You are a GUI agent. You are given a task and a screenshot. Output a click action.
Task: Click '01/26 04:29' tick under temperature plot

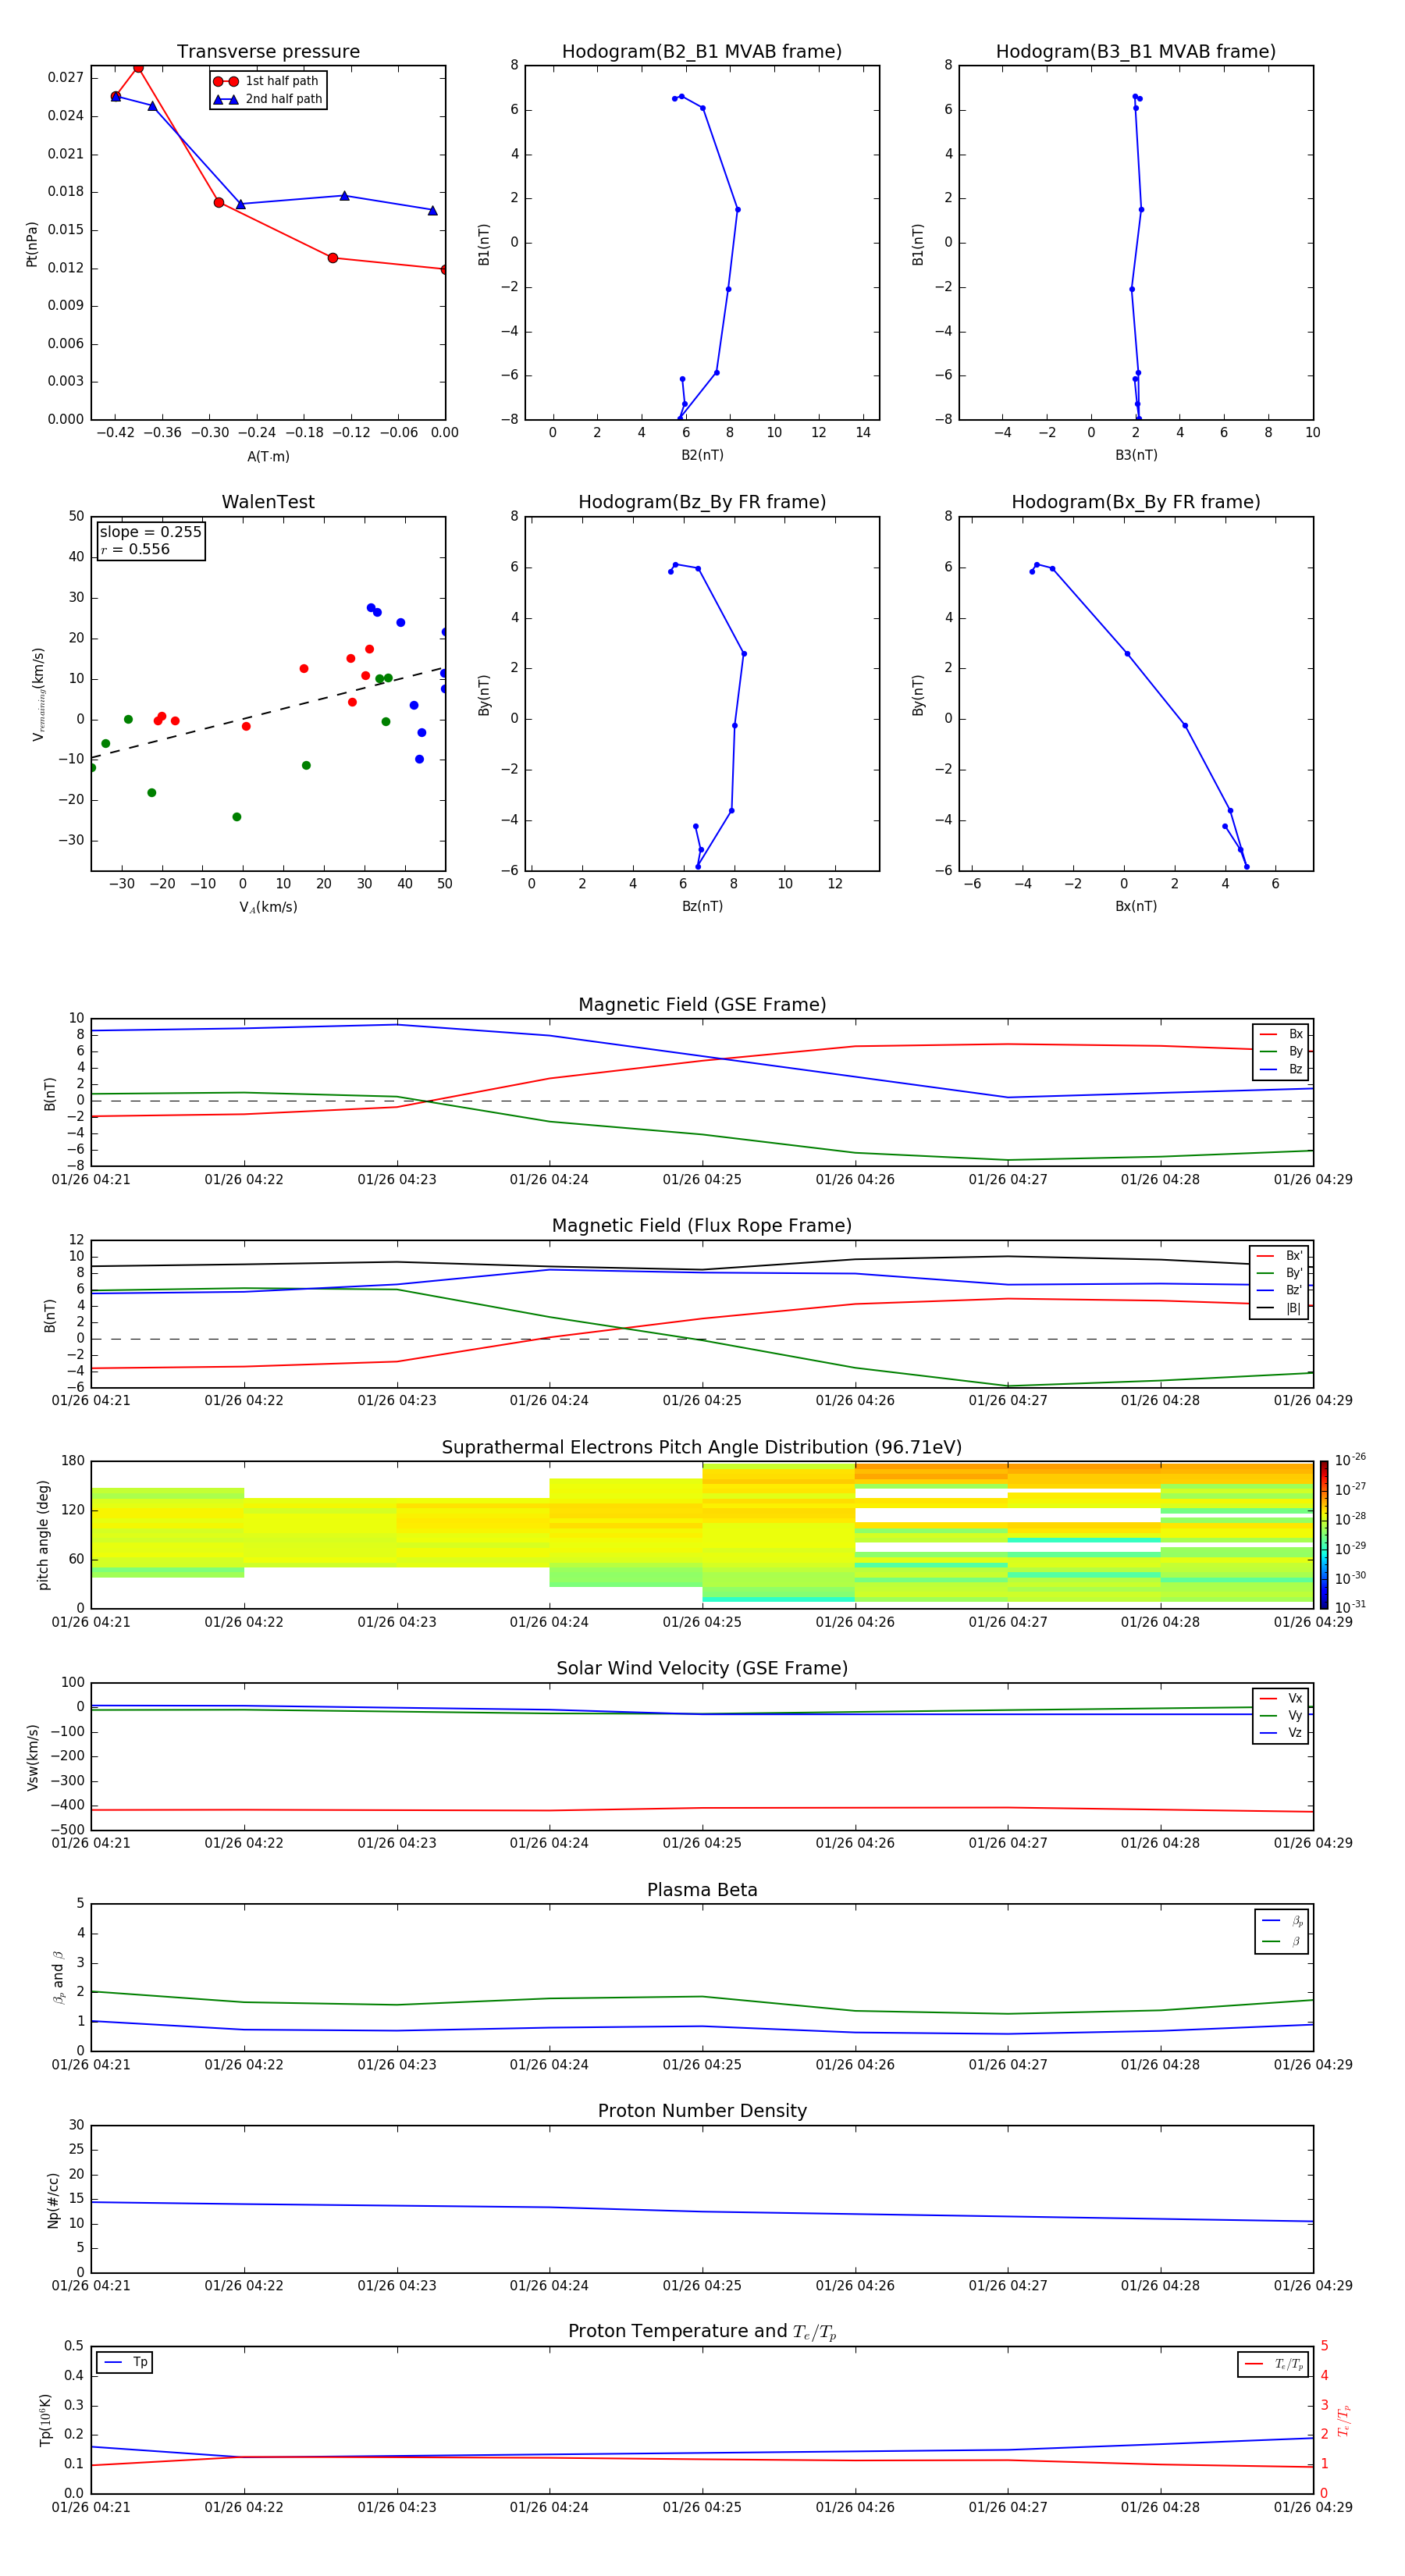1313,2508
